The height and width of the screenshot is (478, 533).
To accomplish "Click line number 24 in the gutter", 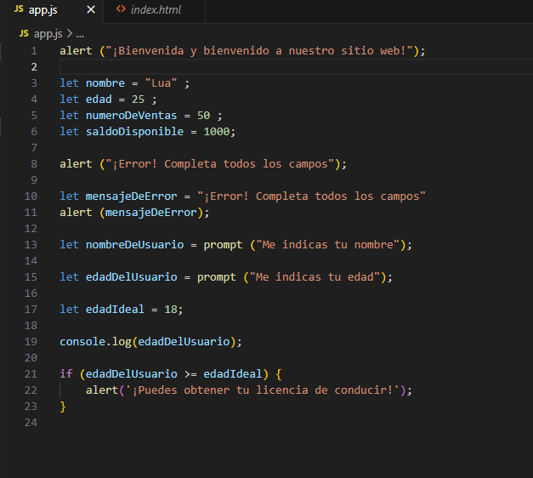I will pos(31,423).
